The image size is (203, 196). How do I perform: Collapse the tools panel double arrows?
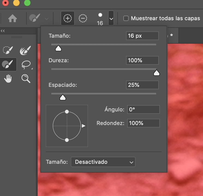pyautogui.click(x=3, y=31)
